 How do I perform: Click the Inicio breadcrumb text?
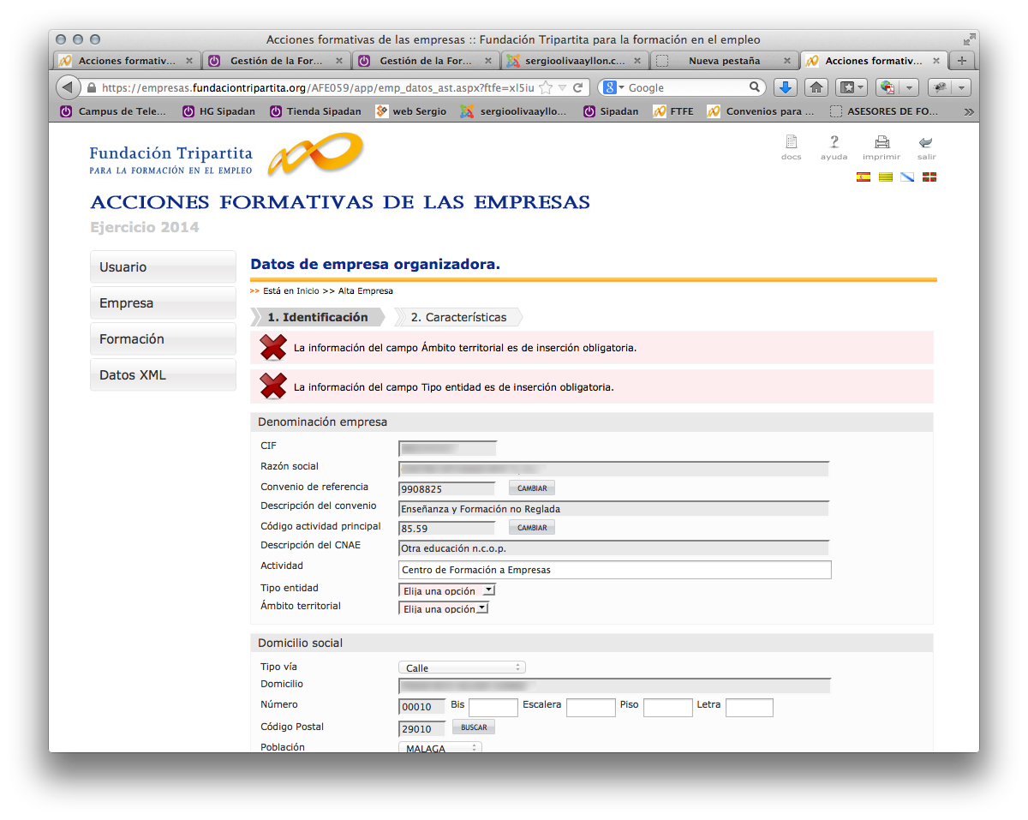click(x=308, y=291)
